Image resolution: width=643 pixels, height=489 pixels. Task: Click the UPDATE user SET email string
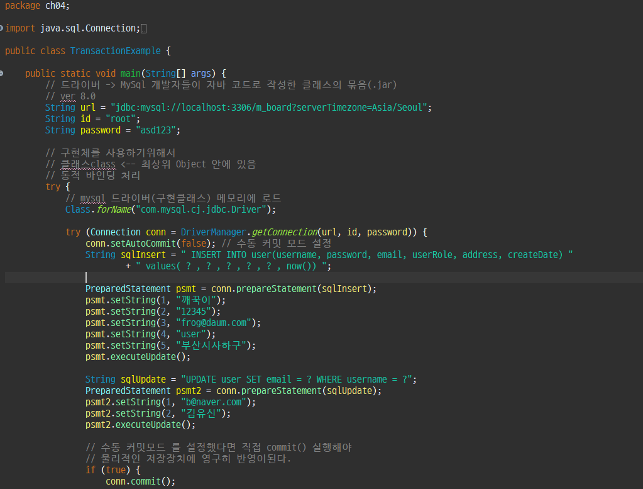coord(297,379)
